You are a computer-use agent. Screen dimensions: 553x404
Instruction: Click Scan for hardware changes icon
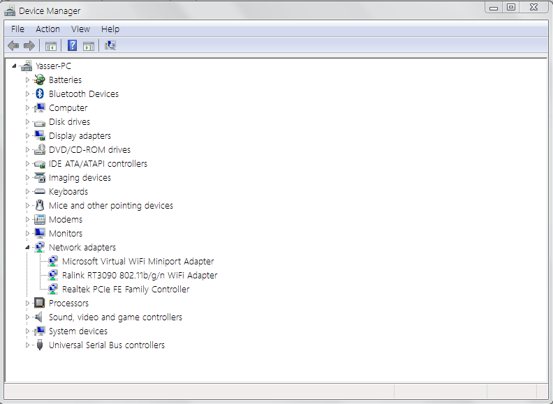coord(110,45)
